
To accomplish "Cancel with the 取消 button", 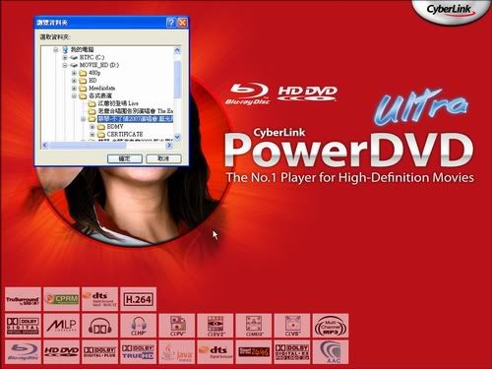I will [163, 158].
